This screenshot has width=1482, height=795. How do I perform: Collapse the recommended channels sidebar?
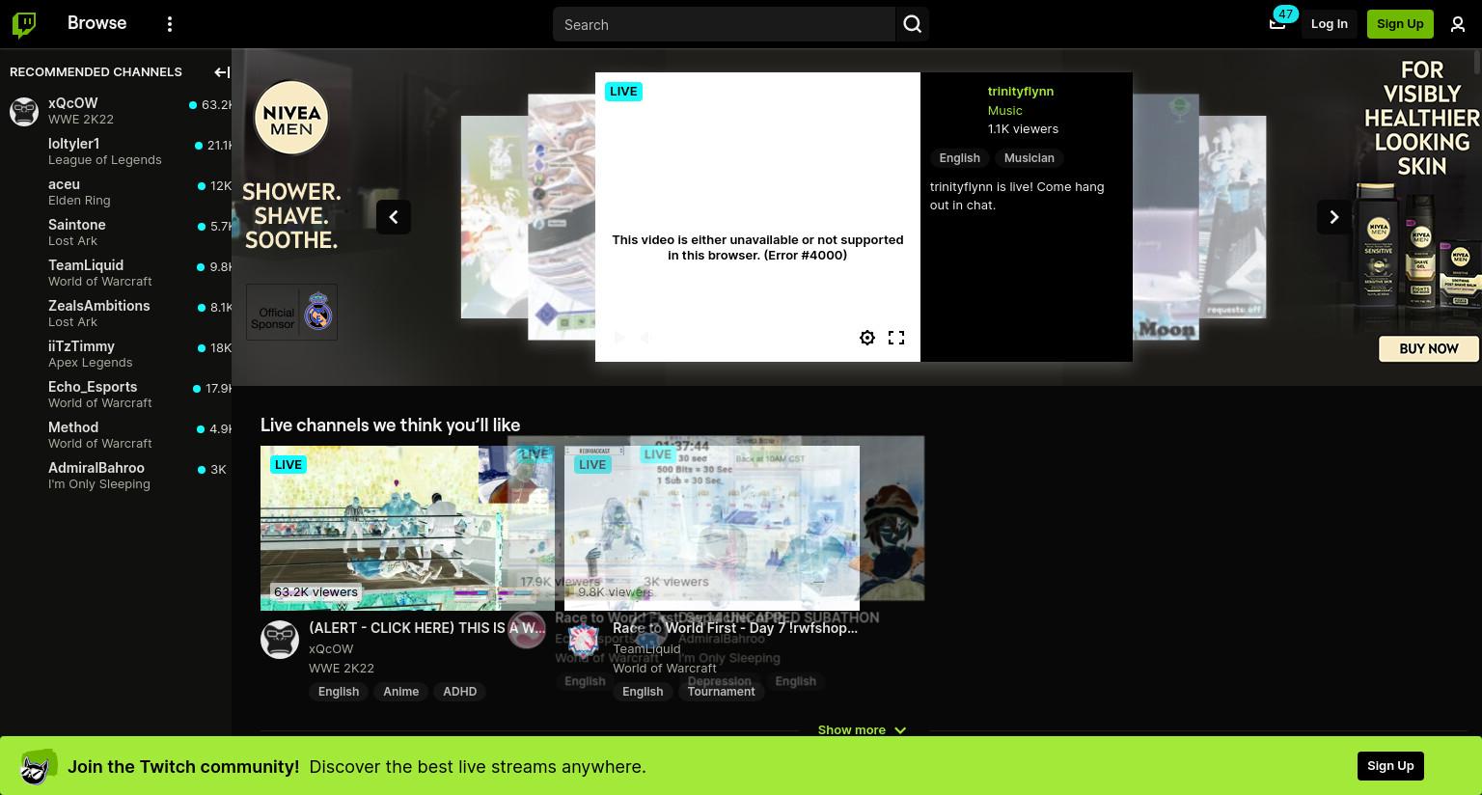pos(221,72)
